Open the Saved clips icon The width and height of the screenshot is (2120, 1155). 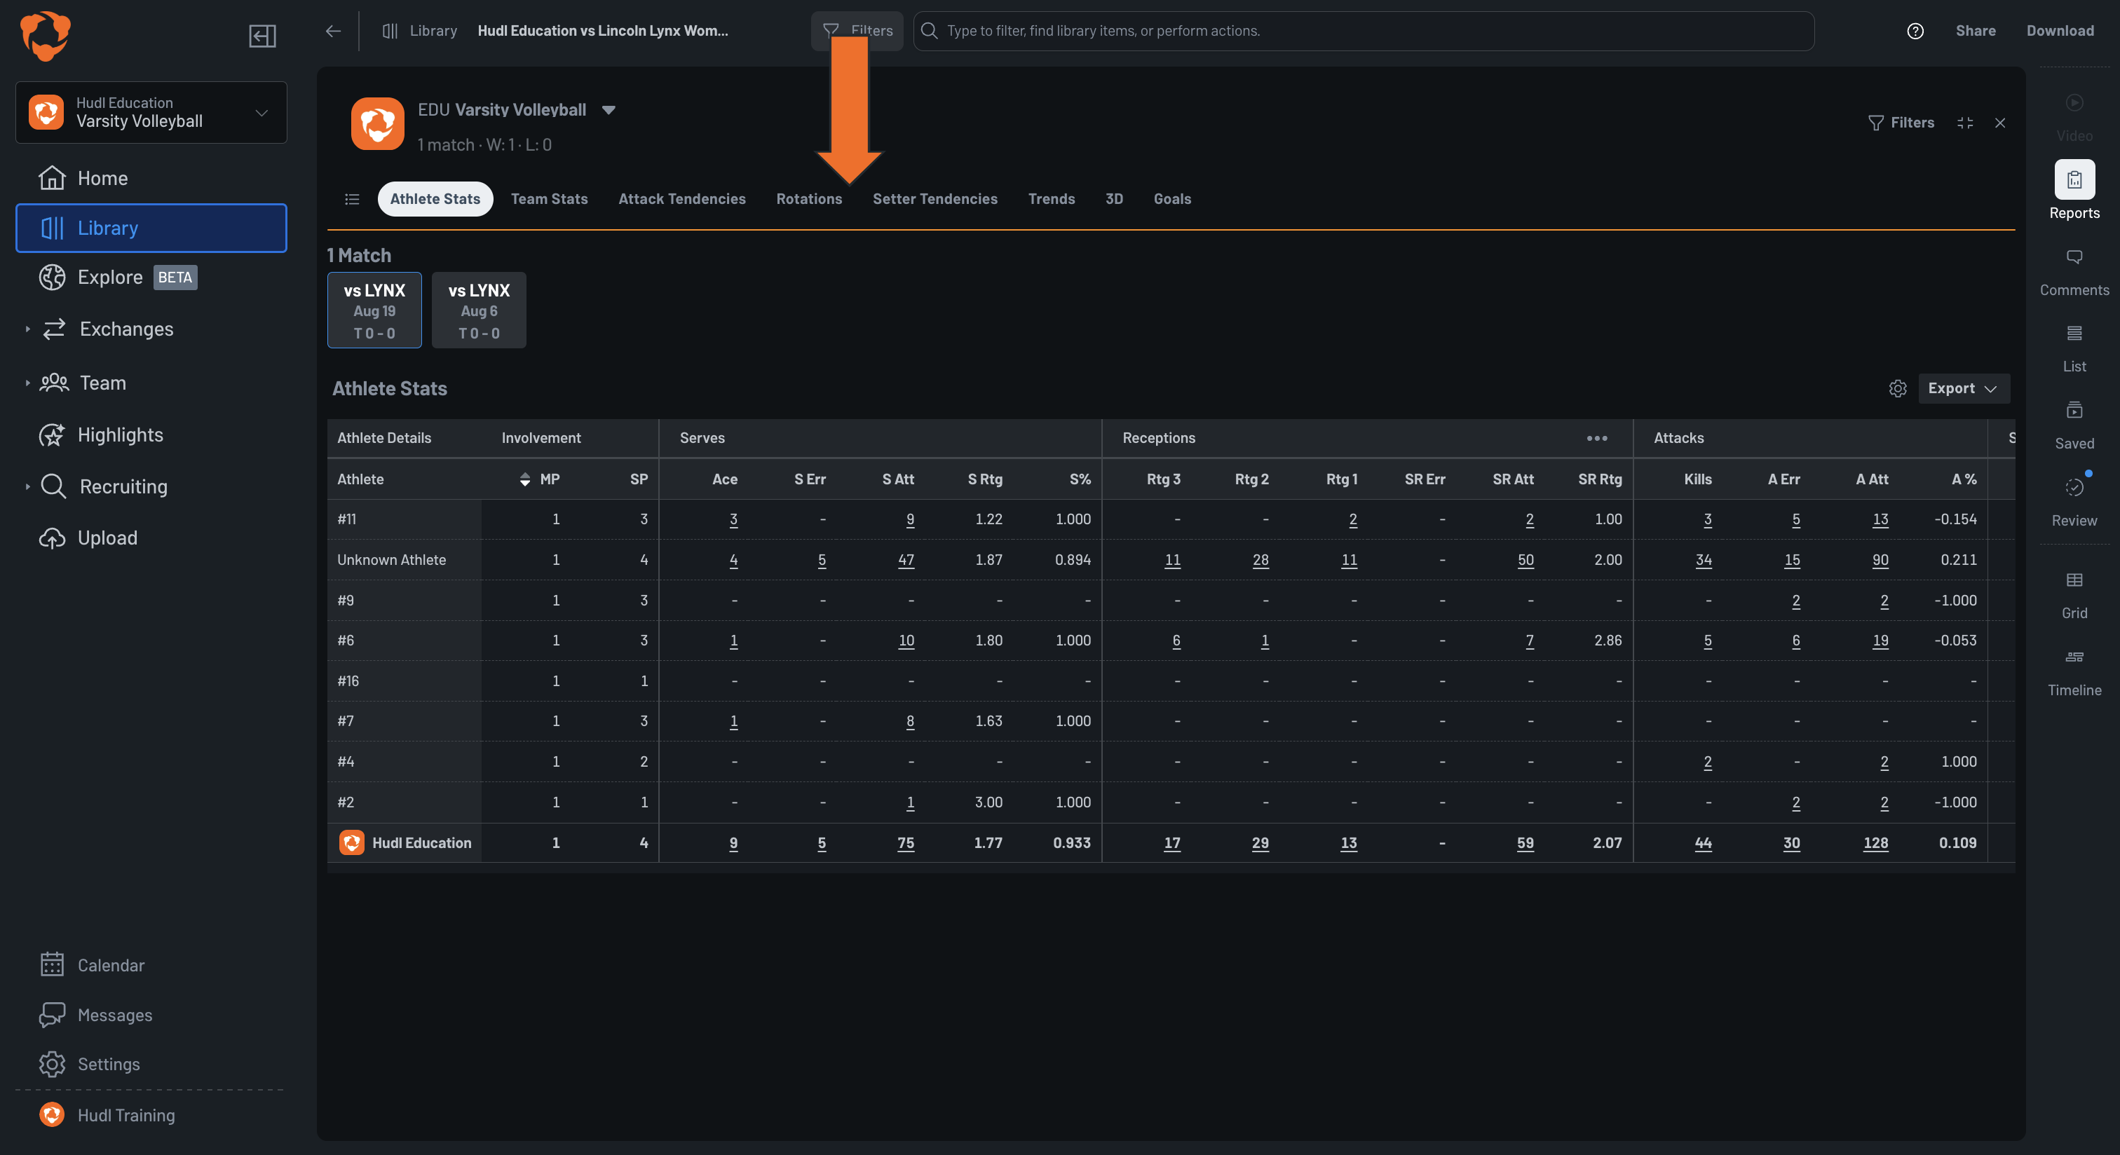[x=2074, y=410]
